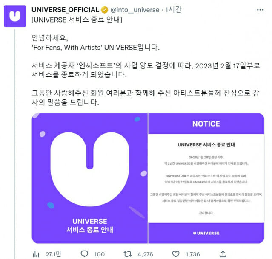Click the tweet body paragraph mentioning 엔씨소프트
This screenshot has height=259, width=272.
point(146,70)
